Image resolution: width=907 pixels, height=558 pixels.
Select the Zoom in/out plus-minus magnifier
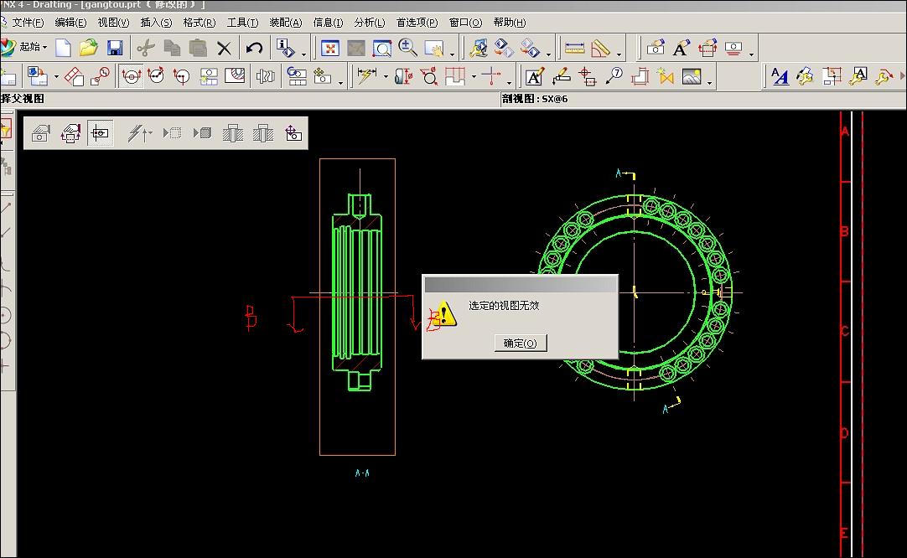click(407, 48)
